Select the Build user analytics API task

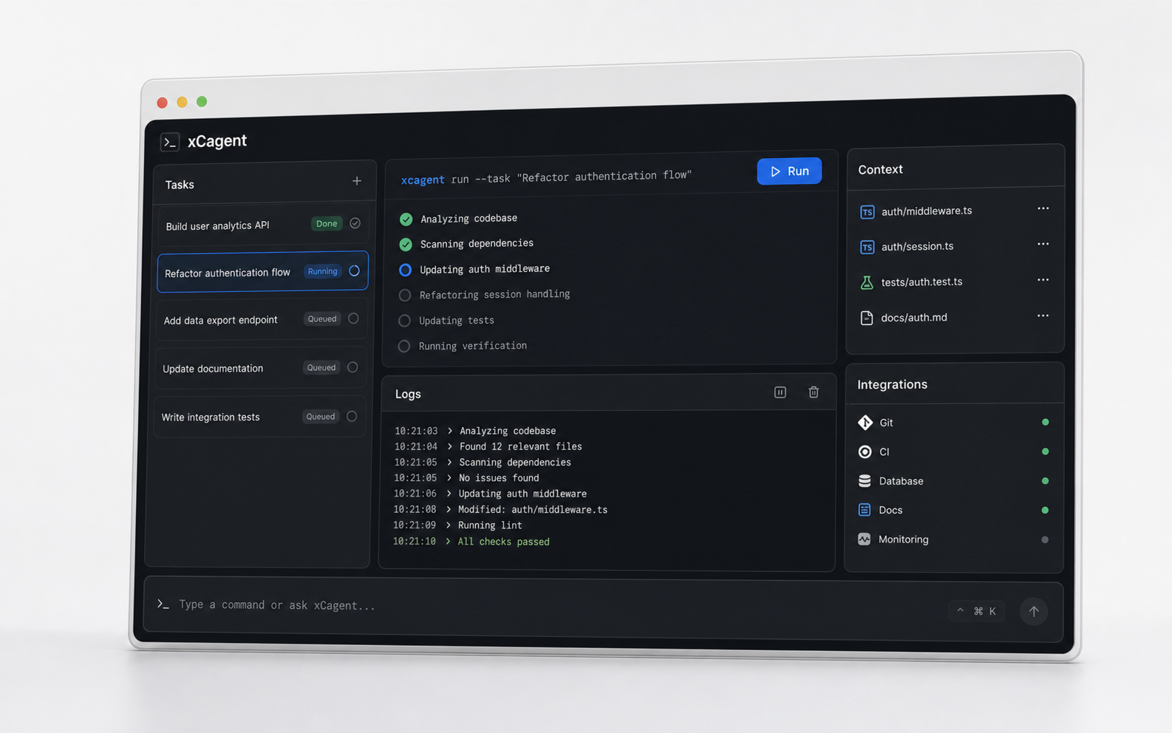(x=263, y=225)
